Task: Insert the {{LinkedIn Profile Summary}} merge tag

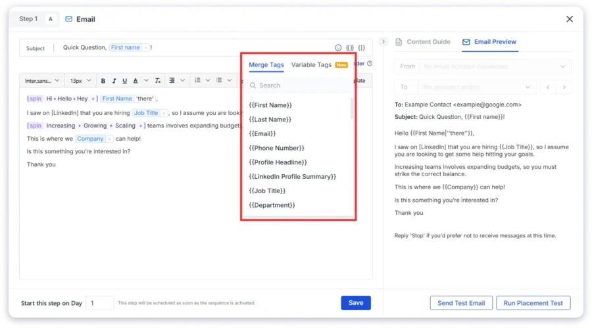Action: coord(292,177)
